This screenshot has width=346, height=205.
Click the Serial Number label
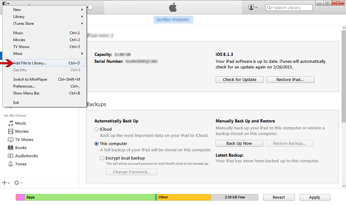pyautogui.click(x=109, y=61)
